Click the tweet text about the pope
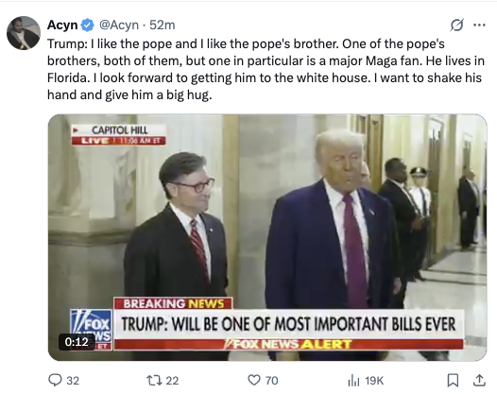497x394 pixels. tap(266, 69)
